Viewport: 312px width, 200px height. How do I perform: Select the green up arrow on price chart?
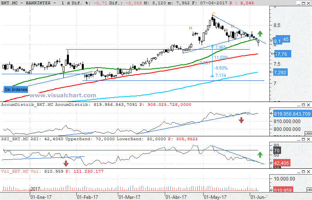pyautogui.click(x=260, y=34)
